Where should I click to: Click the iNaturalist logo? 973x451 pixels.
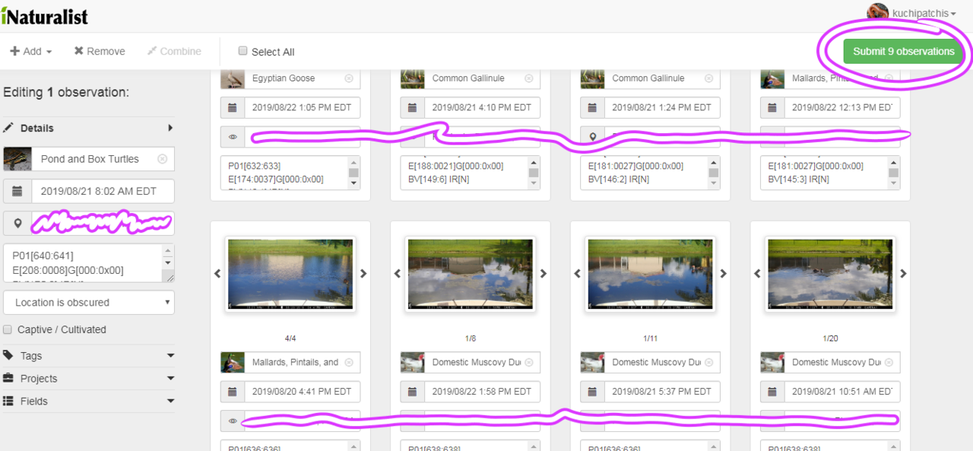44,15
